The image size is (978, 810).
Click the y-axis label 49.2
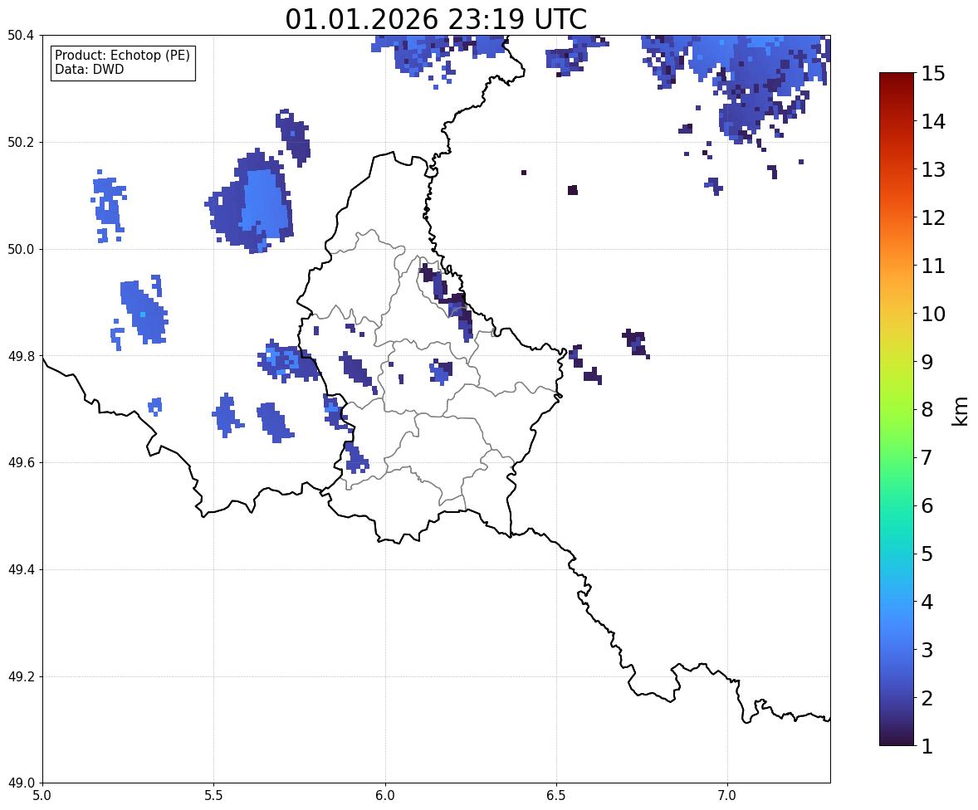[x=21, y=676]
